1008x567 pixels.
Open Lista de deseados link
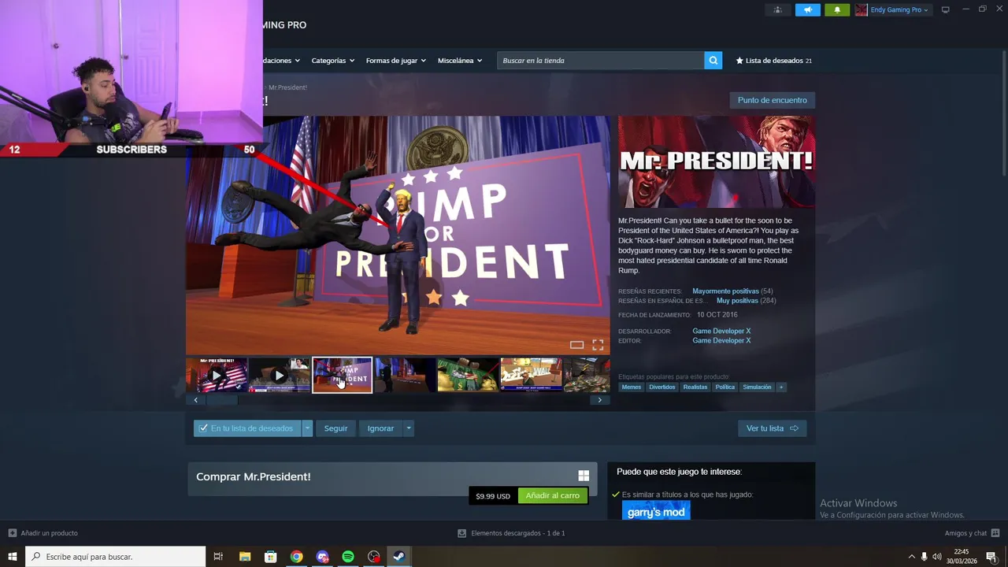pyautogui.click(x=774, y=61)
